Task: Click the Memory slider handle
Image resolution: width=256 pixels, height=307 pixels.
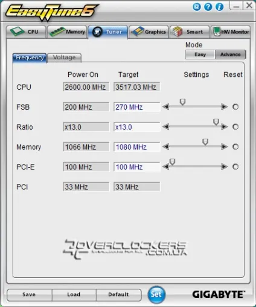Action: [205, 142]
